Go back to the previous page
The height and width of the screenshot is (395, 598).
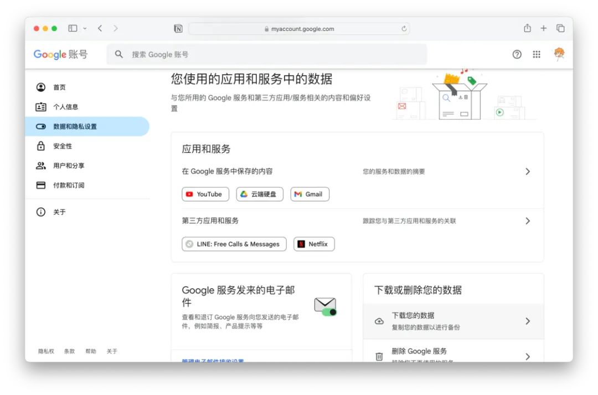pyautogui.click(x=100, y=28)
